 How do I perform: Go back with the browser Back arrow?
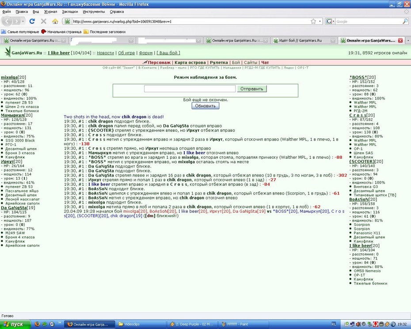pyautogui.click(x=7, y=21)
